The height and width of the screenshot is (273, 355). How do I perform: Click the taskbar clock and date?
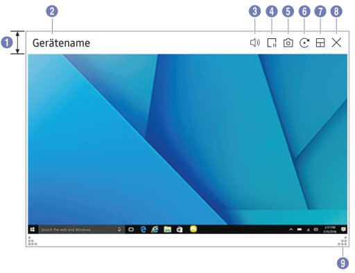pyautogui.click(x=330, y=229)
